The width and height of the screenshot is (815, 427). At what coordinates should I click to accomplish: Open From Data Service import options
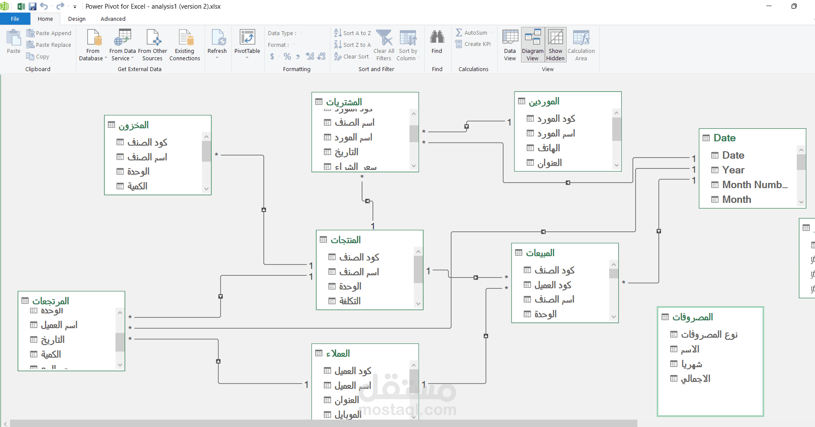122,45
